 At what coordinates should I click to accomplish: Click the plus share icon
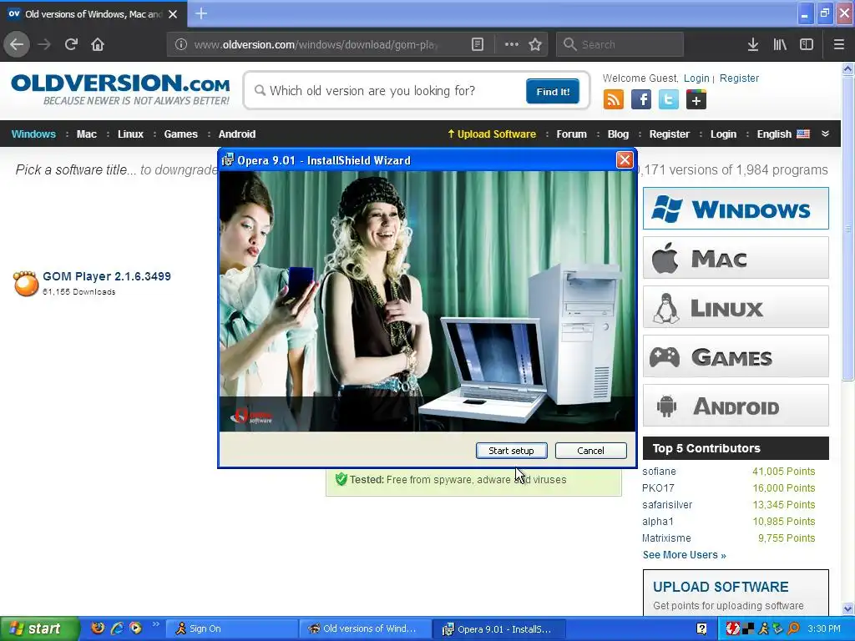pyautogui.click(x=696, y=100)
